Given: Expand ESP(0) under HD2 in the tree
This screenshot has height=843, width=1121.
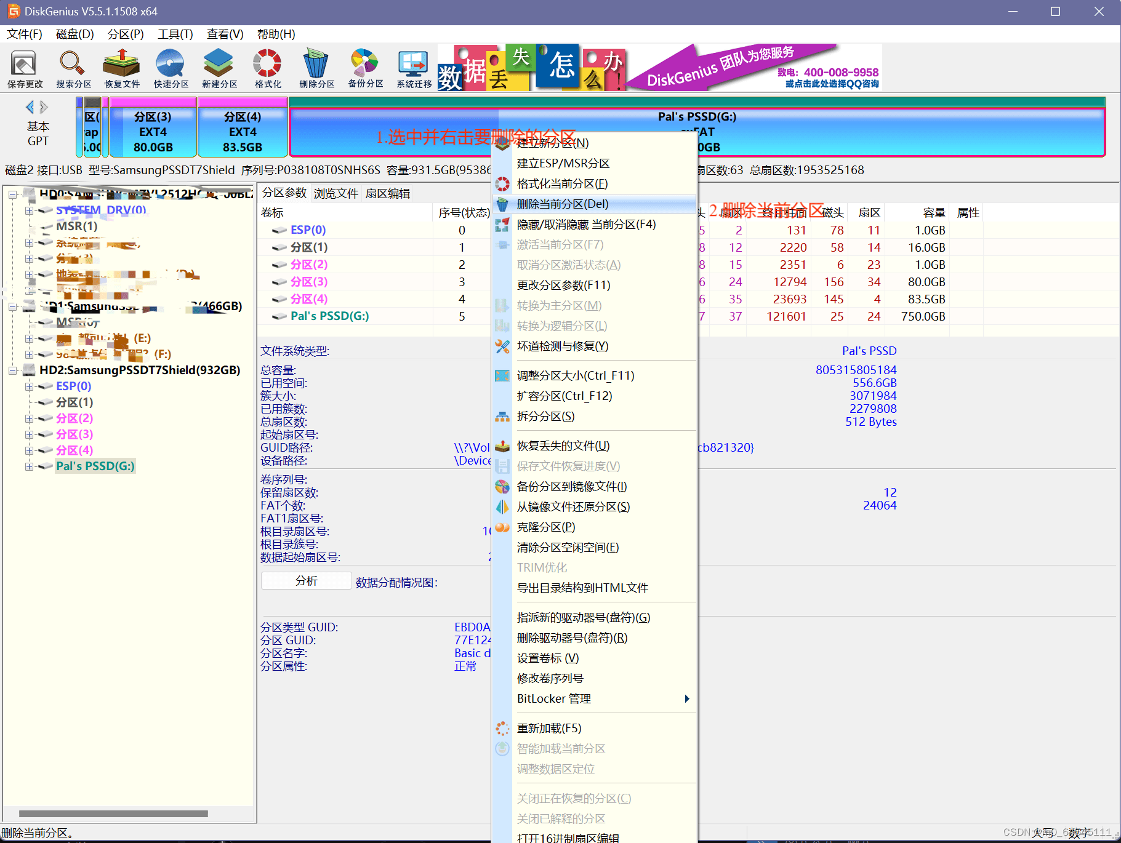Looking at the screenshot, I should click(29, 386).
